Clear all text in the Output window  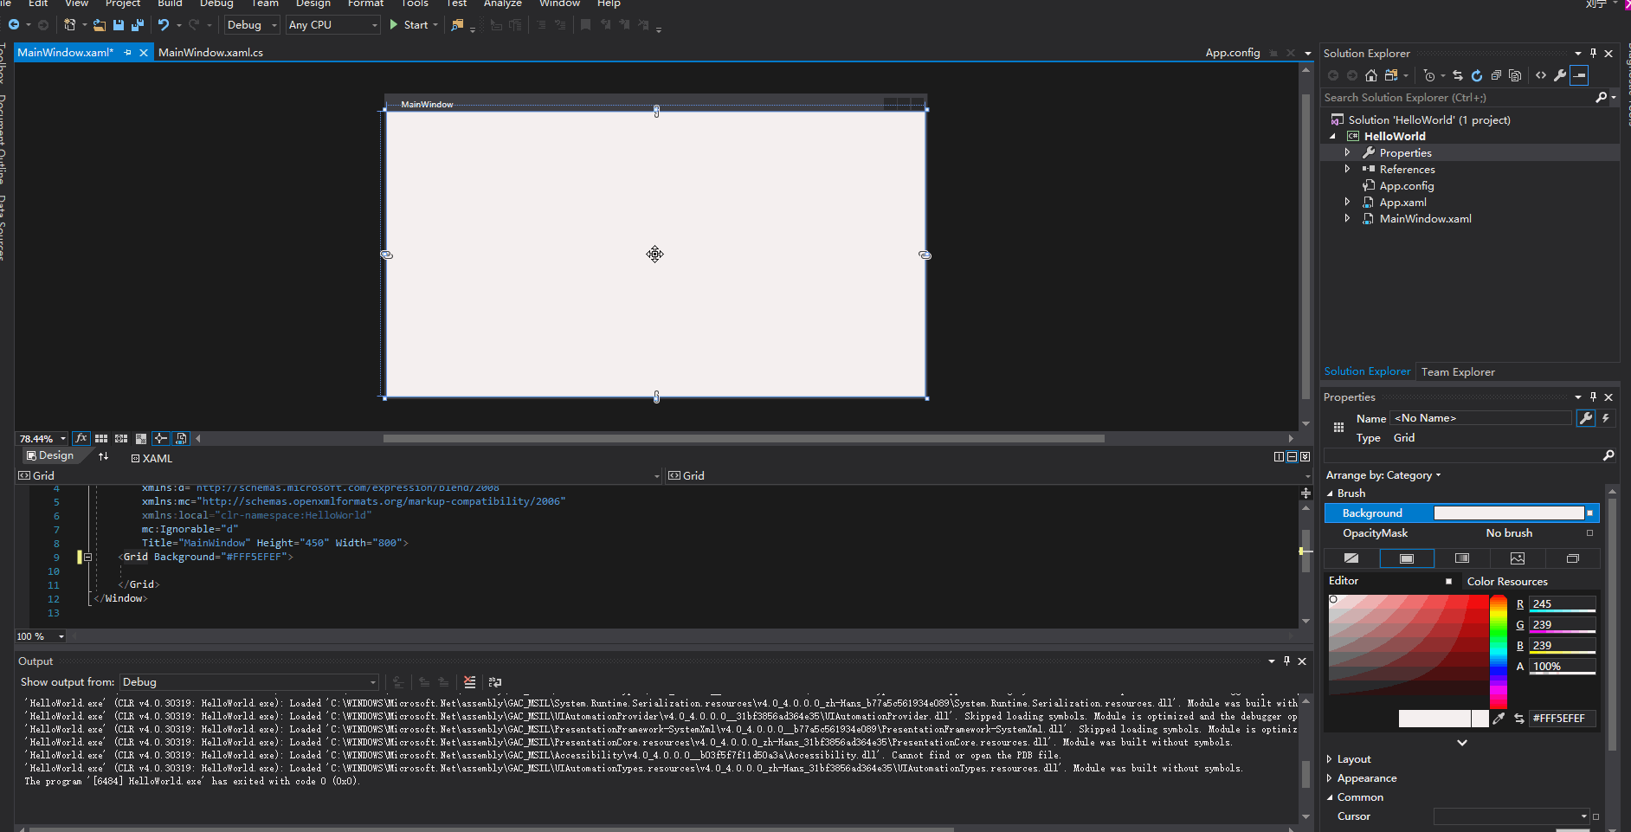point(470,682)
